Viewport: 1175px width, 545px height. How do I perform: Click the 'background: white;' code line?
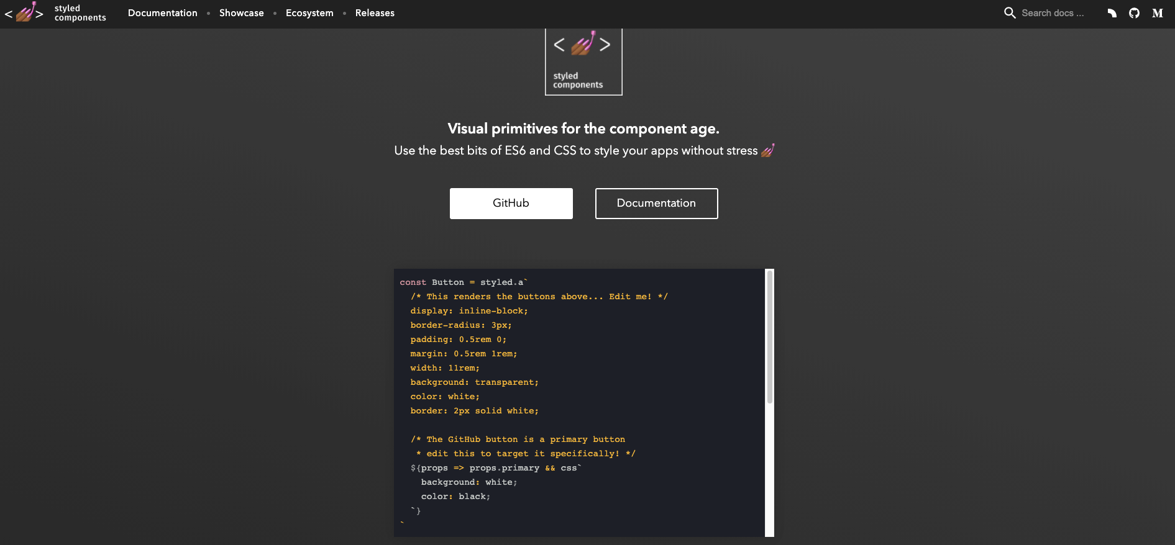[469, 482]
